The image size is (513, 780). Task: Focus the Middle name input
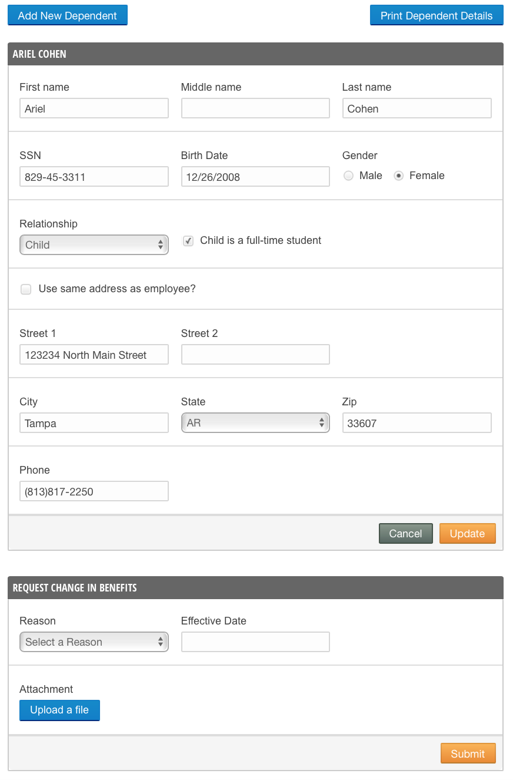coord(255,108)
